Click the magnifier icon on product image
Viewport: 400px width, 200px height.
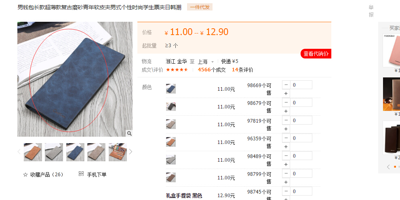(x=129, y=133)
